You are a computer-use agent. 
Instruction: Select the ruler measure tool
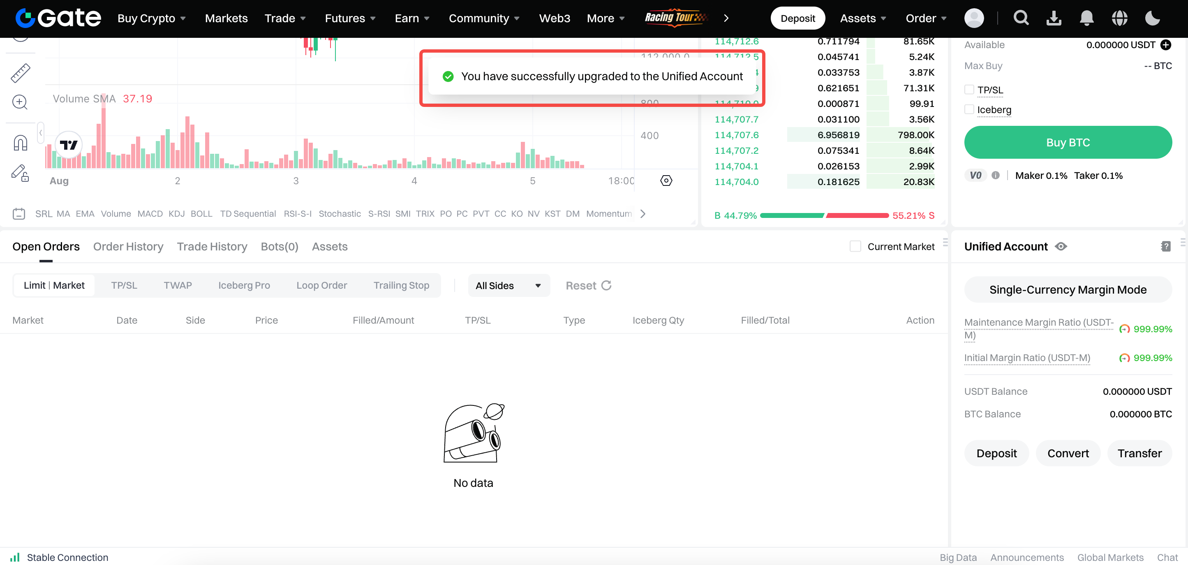coord(20,73)
